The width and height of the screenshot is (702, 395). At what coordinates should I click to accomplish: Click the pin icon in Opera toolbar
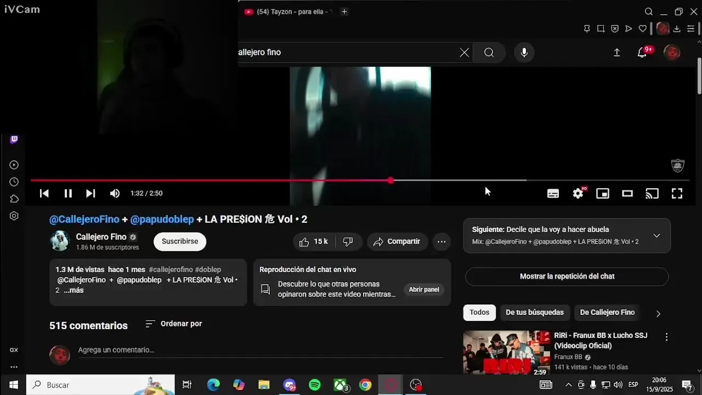point(587,29)
